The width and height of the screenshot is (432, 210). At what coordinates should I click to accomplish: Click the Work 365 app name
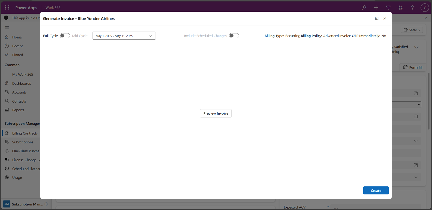(53, 8)
